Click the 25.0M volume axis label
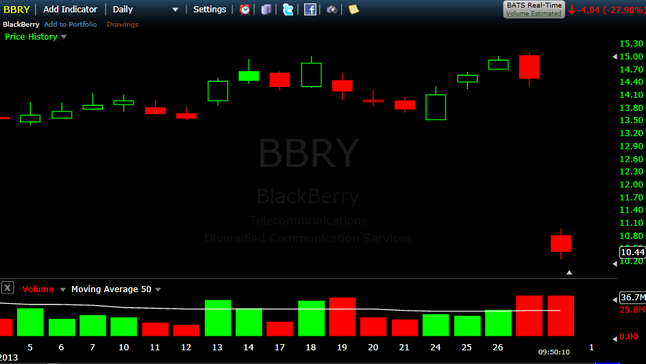 [x=632, y=310]
